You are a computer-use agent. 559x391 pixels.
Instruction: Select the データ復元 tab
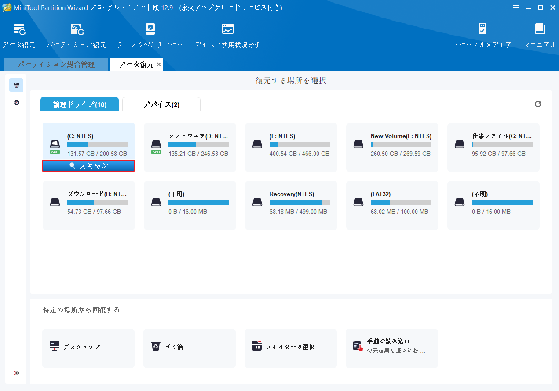click(136, 65)
